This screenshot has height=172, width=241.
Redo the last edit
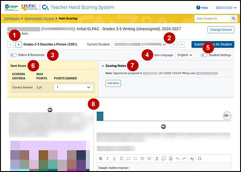tap(184, 158)
